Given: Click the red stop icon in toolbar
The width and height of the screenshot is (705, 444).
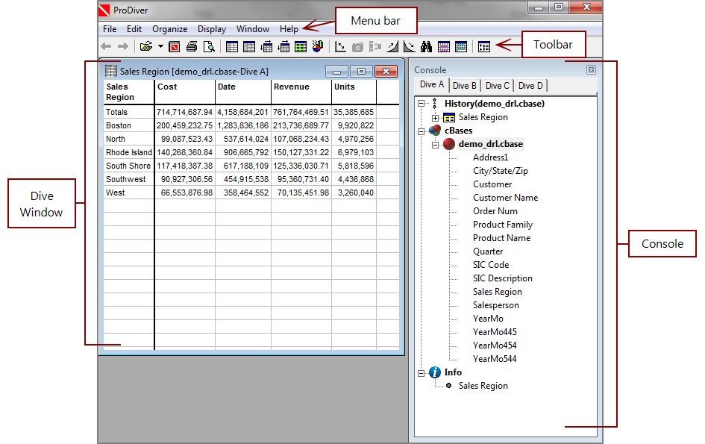Looking at the screenshot, I should click(175, 47).
